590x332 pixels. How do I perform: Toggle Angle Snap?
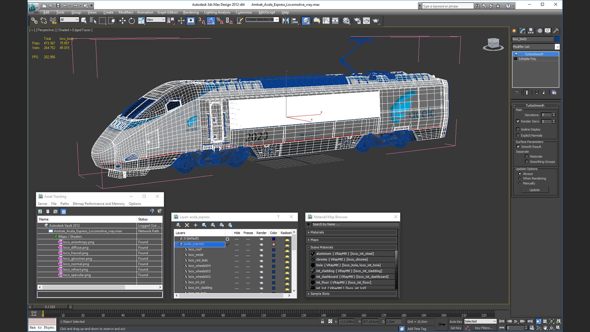click(211, 21)
